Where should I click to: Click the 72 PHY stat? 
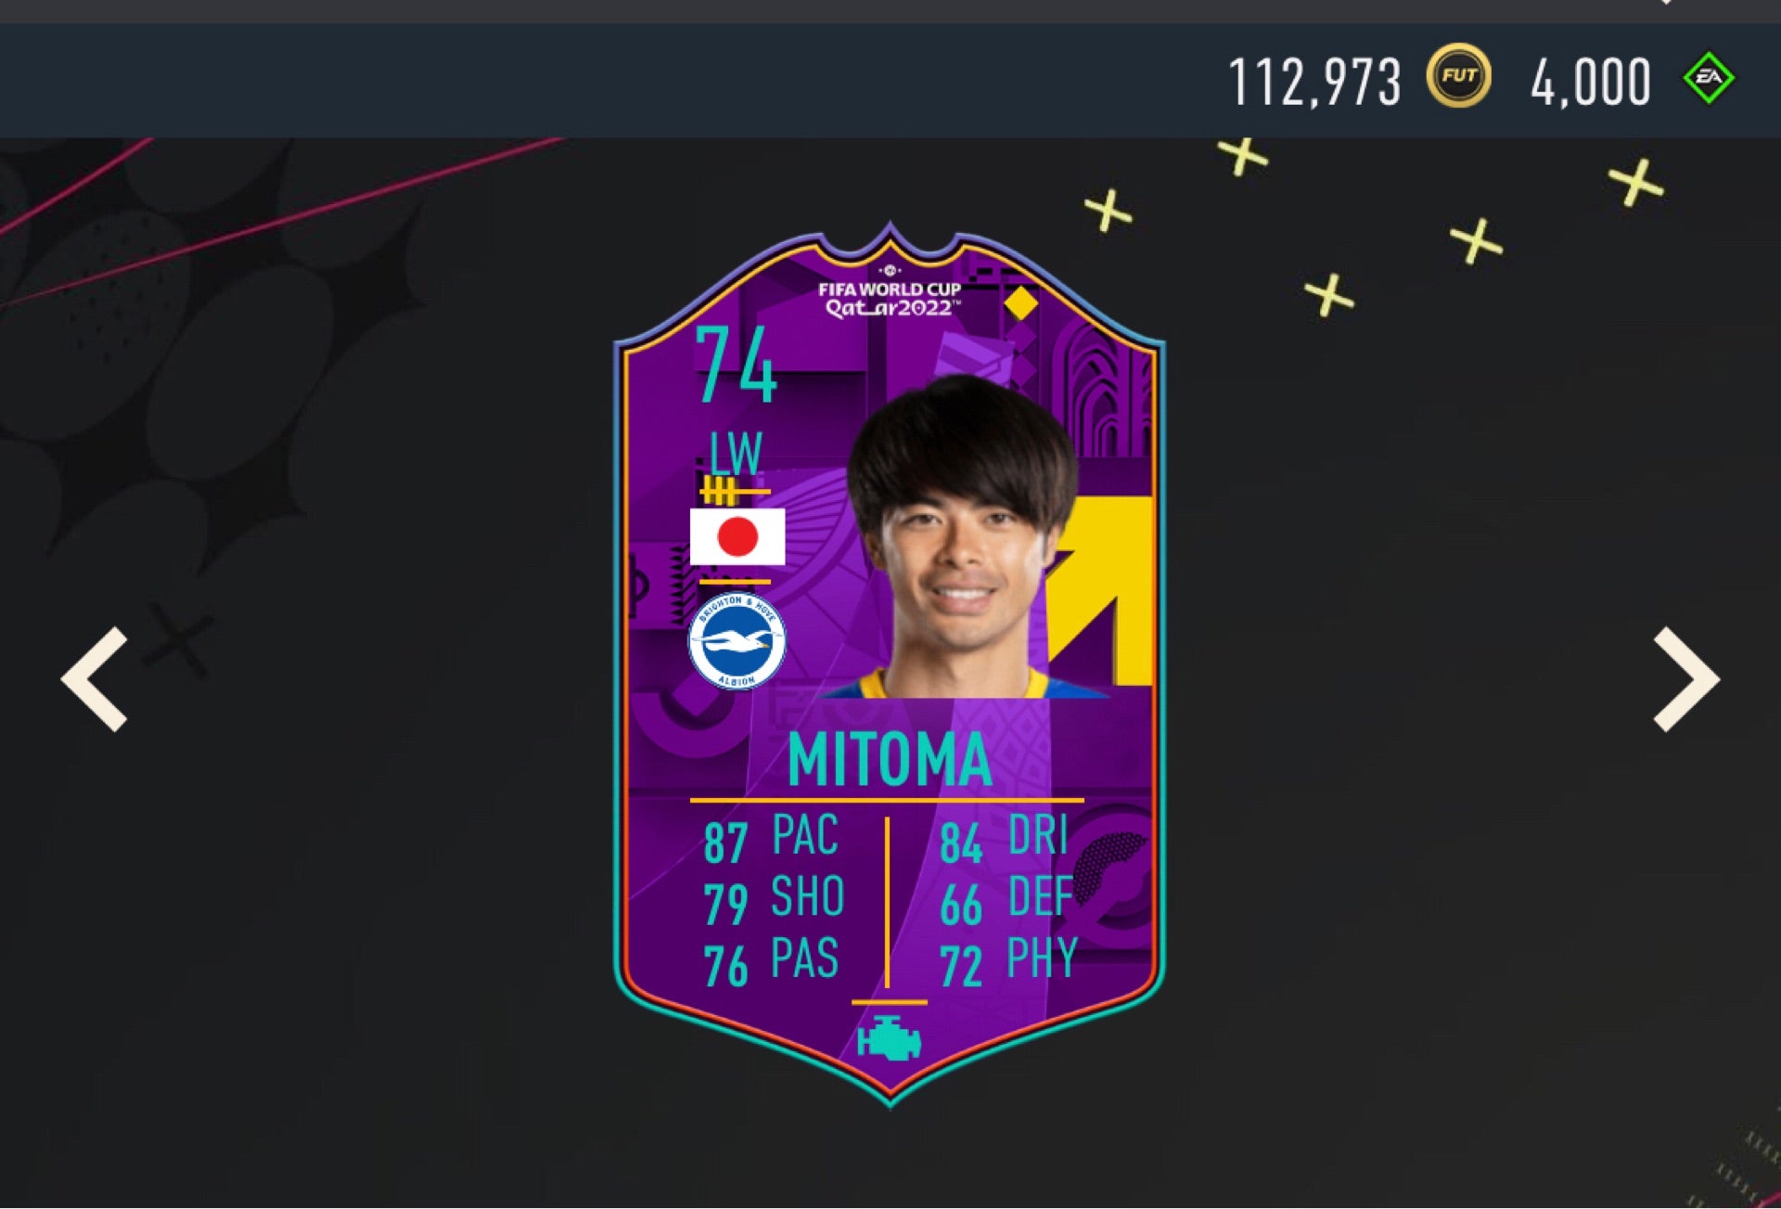tap(1008, 961)
